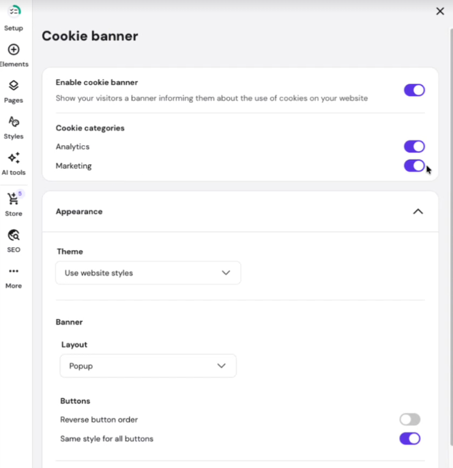Disable the Enable cookie banner toggle

coord(414,90)
